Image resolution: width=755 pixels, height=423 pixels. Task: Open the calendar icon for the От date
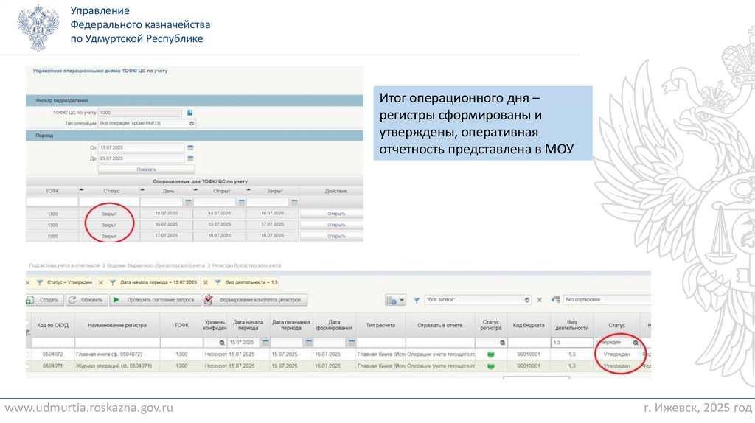click(x=190, y=147)
